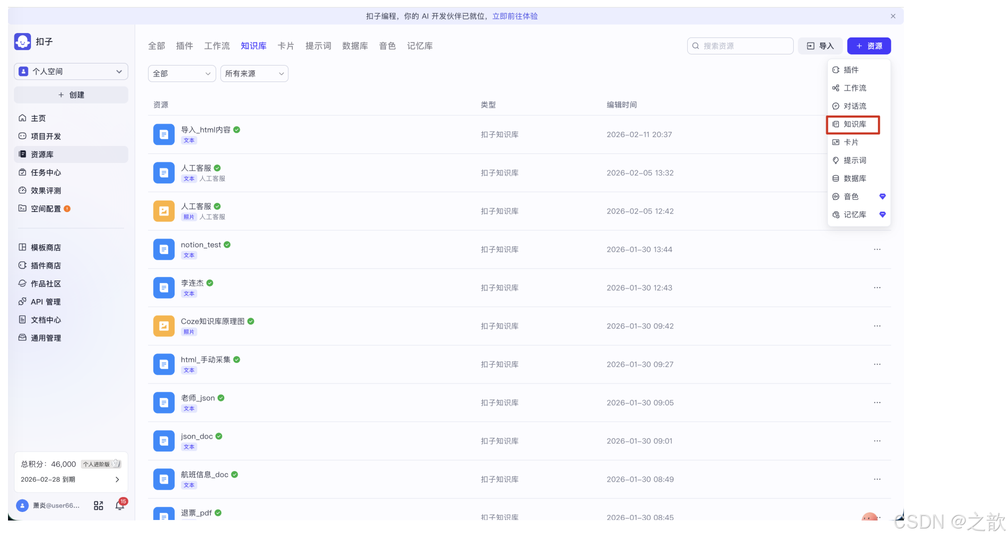The height and width of the screenshot is (539, 1008).
Task: Open more options for 航班信息_doc row
Action: (x=877, y=479)
